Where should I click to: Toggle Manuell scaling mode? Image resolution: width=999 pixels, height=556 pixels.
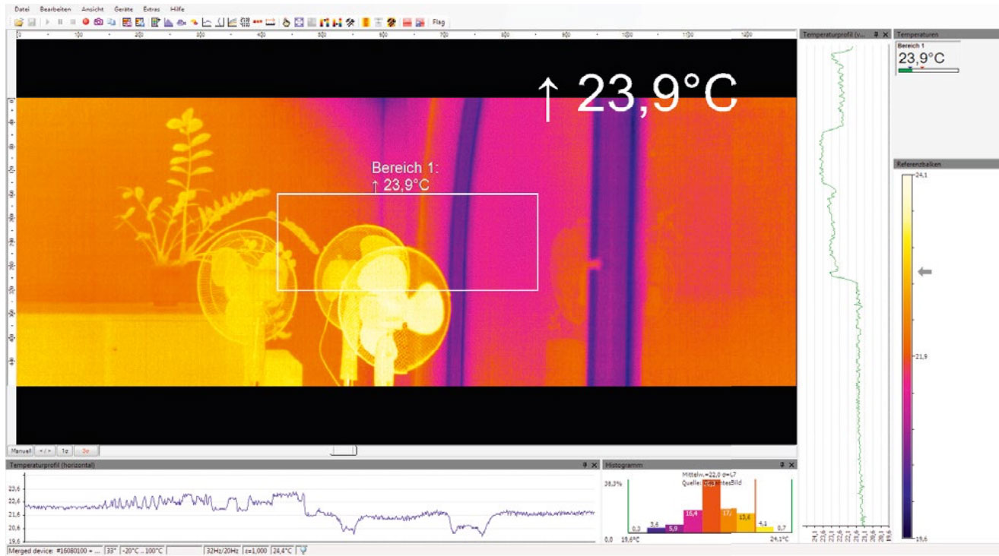click(21, 450)
